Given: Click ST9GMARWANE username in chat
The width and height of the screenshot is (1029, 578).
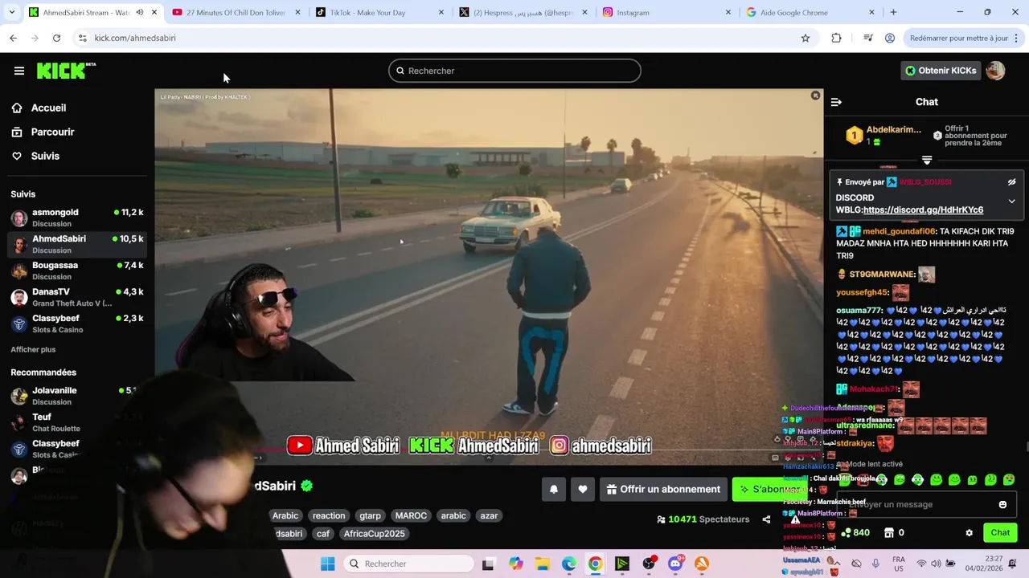Looking at the screenshot, I should [882, 275].
